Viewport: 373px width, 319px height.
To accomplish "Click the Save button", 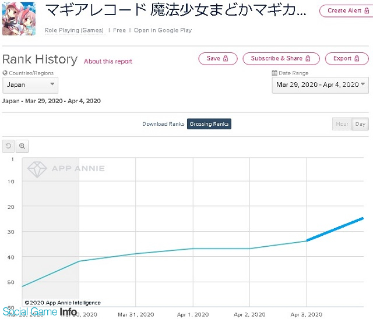I will click(x=217, y=58).
